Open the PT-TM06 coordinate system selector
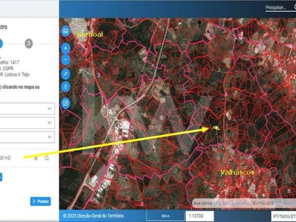Screen dimensions: 296x222 point(282,216)
